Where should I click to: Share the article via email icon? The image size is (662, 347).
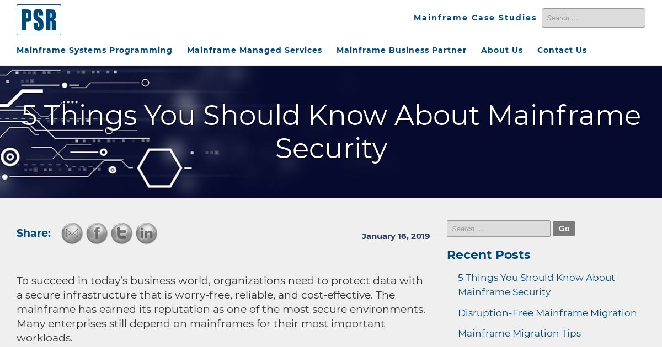click(72, 234)
